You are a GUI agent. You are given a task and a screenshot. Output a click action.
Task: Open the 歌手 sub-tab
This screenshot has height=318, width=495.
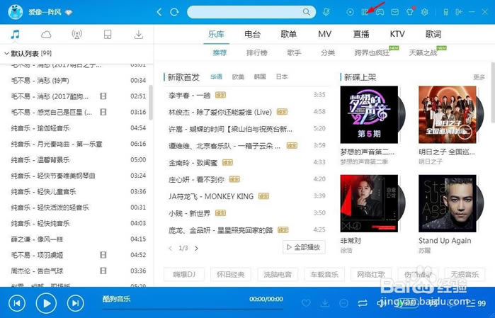[x=294, y=52]
